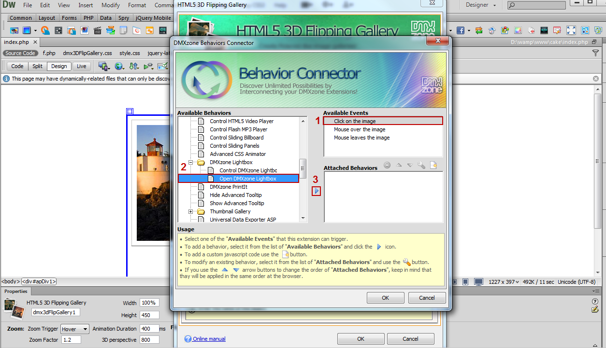Viewport: 606px width, 348px height.
Task: Click the remove attached behavior minus icon
Action: click(387, 165)
